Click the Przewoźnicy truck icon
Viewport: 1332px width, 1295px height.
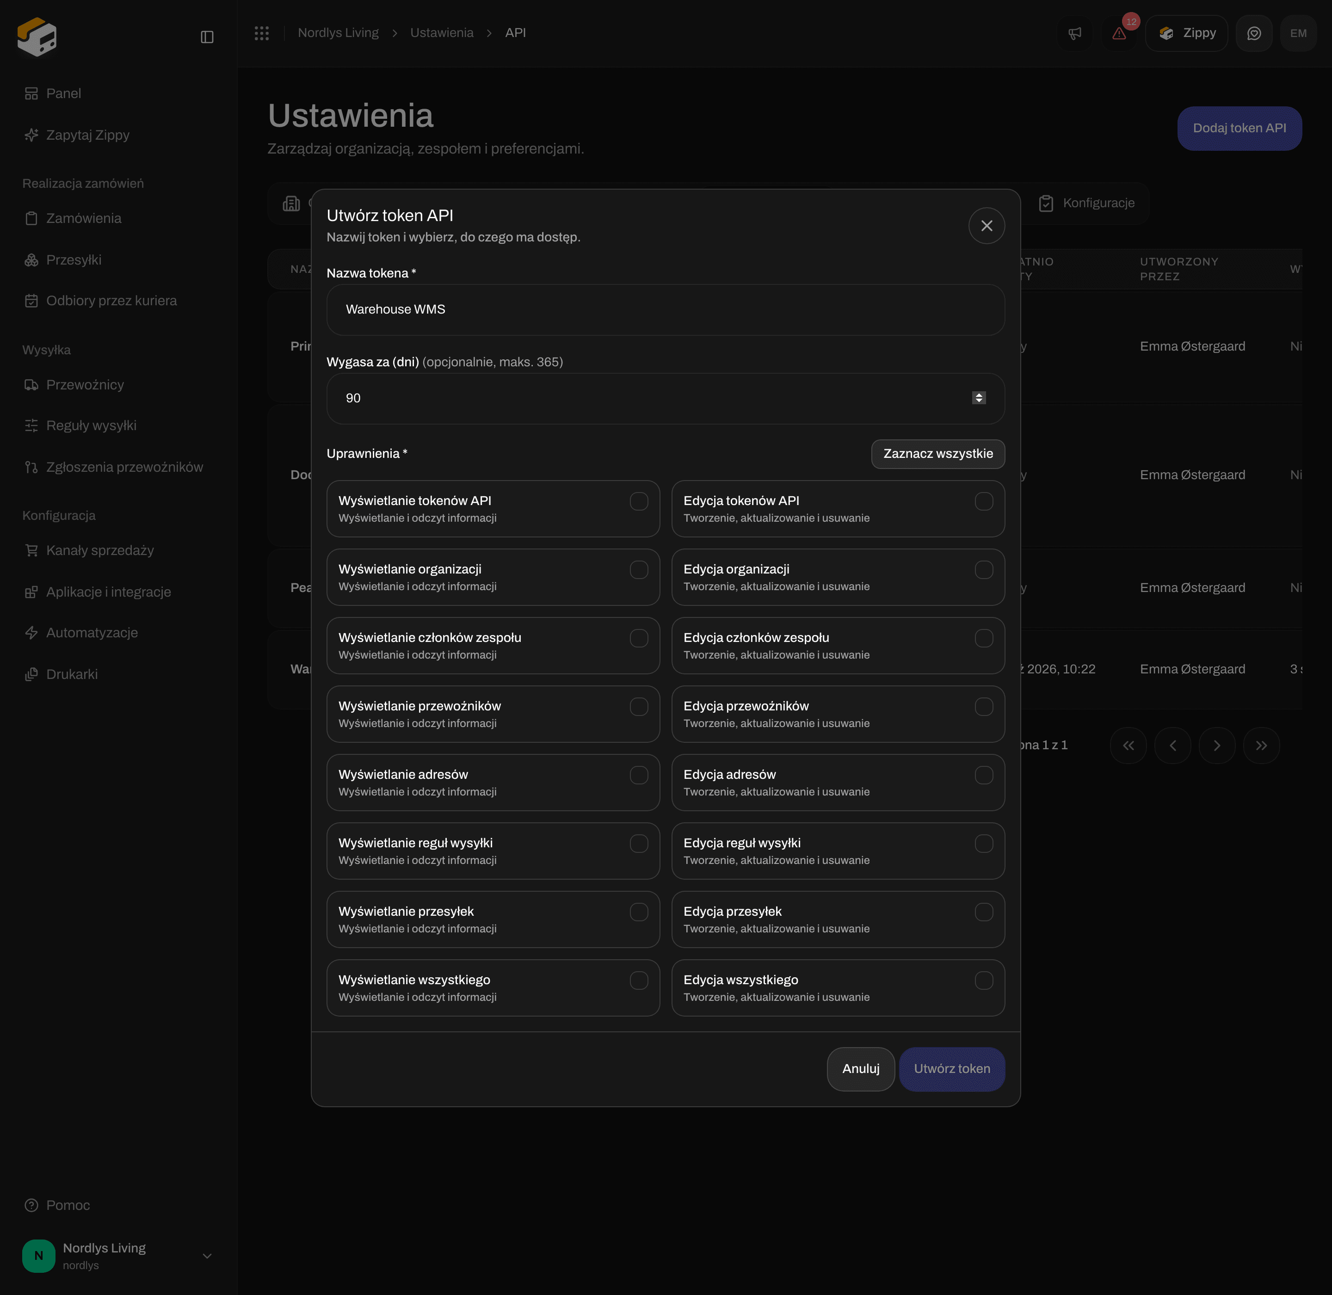31,385
